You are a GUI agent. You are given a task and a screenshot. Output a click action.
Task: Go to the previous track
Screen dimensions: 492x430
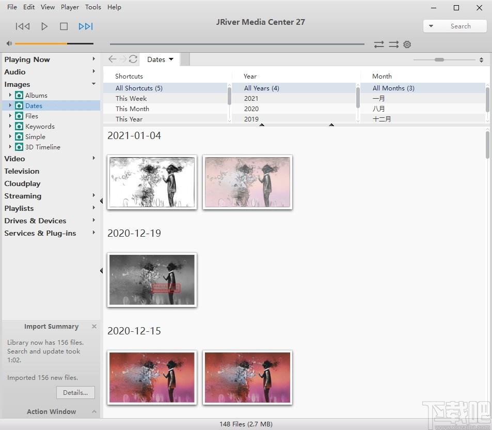(x=23, y=26)
